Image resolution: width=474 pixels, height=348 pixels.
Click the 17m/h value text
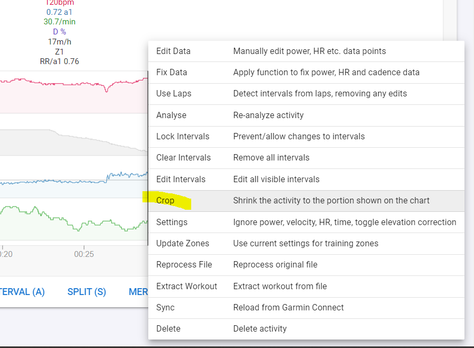point(59,42)
